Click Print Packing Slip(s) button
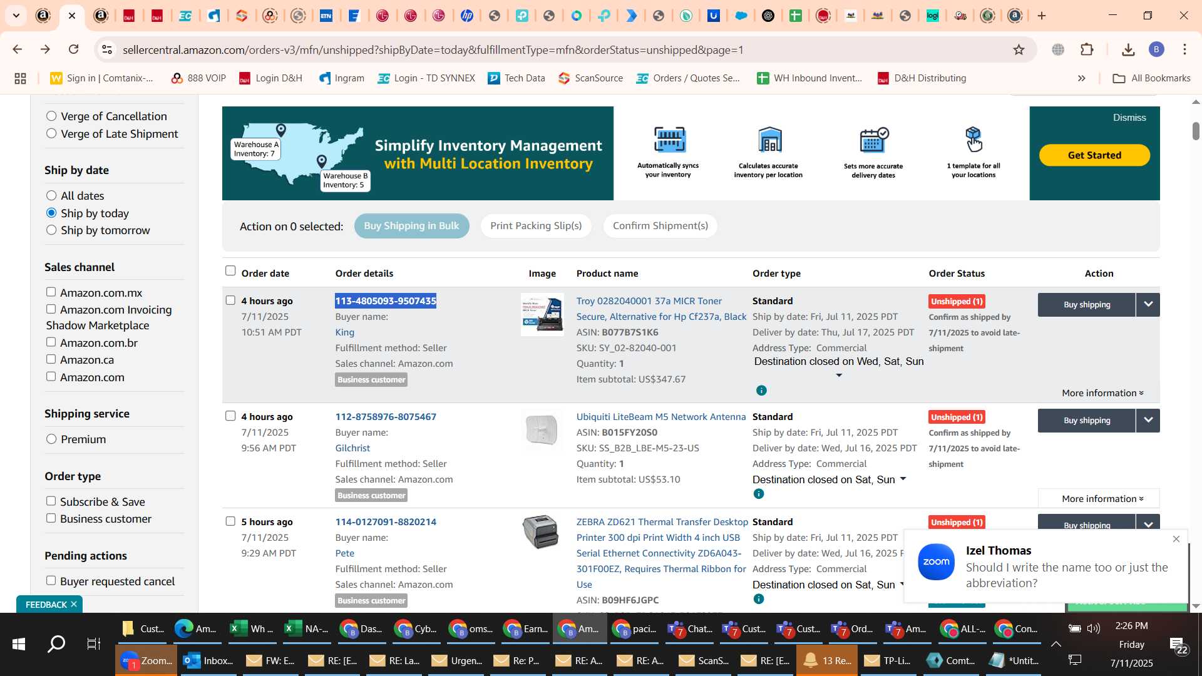 click(x=536, y=226)
